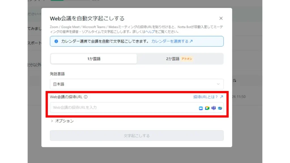Select the 2か国語 tab
This screenshot has width=290, height=163.
[180, 59]
